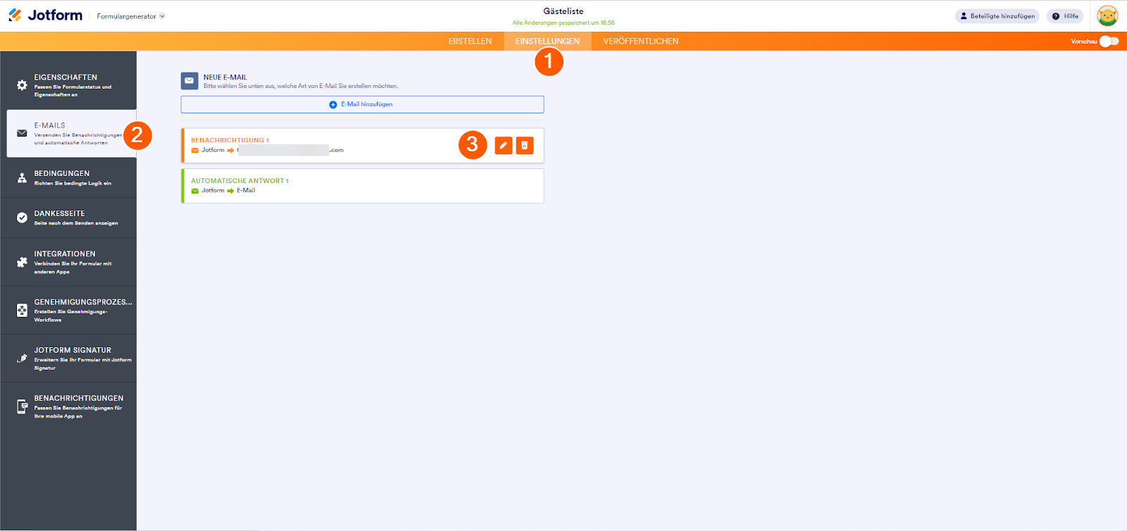The width and height of the screenshot is (1127, 531).
Task: Click the envelope icon in Benachrichtigung 1 row
Action: (x=195, y=150)
